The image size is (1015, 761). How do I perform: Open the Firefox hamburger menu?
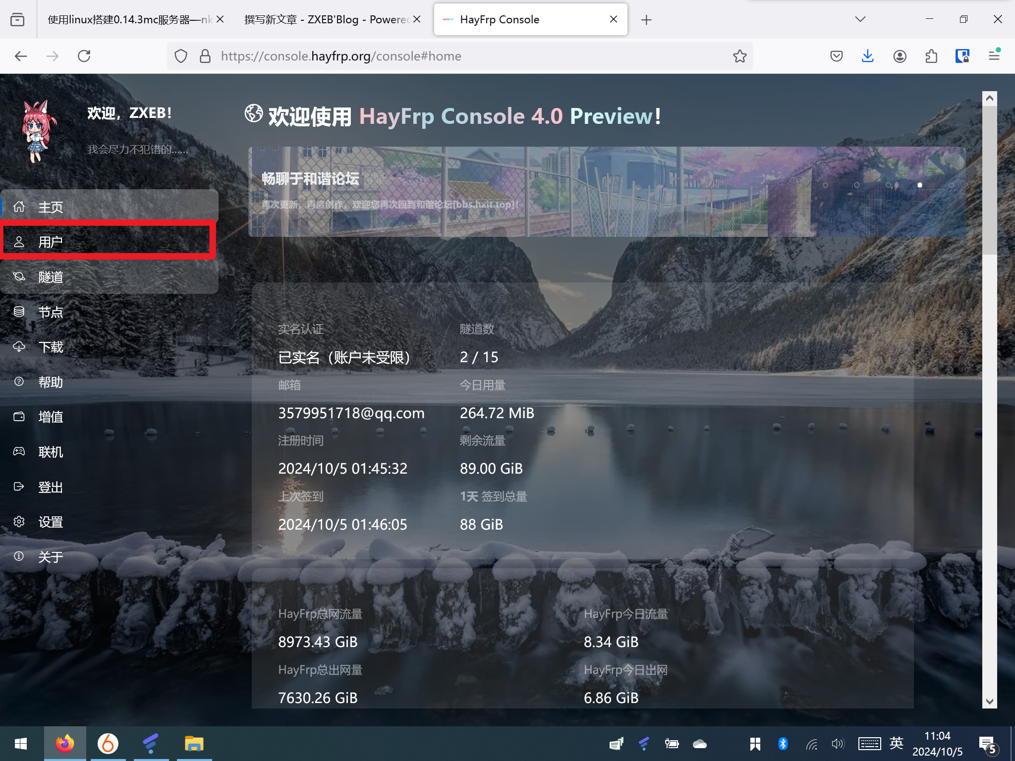tap(994, 56)
